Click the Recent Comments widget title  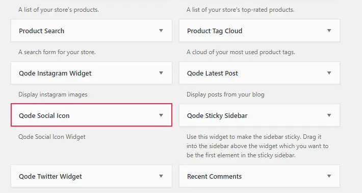click(x=214, y=176)
